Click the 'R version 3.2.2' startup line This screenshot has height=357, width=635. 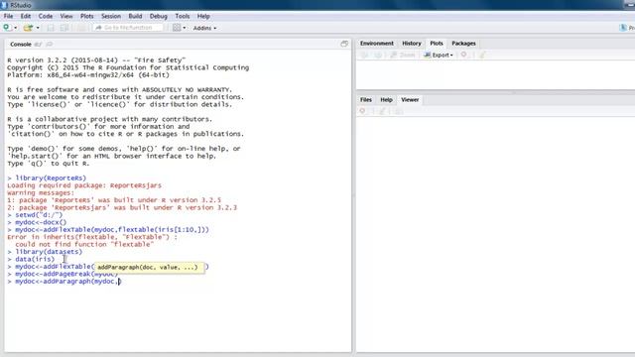click(96, 60)
